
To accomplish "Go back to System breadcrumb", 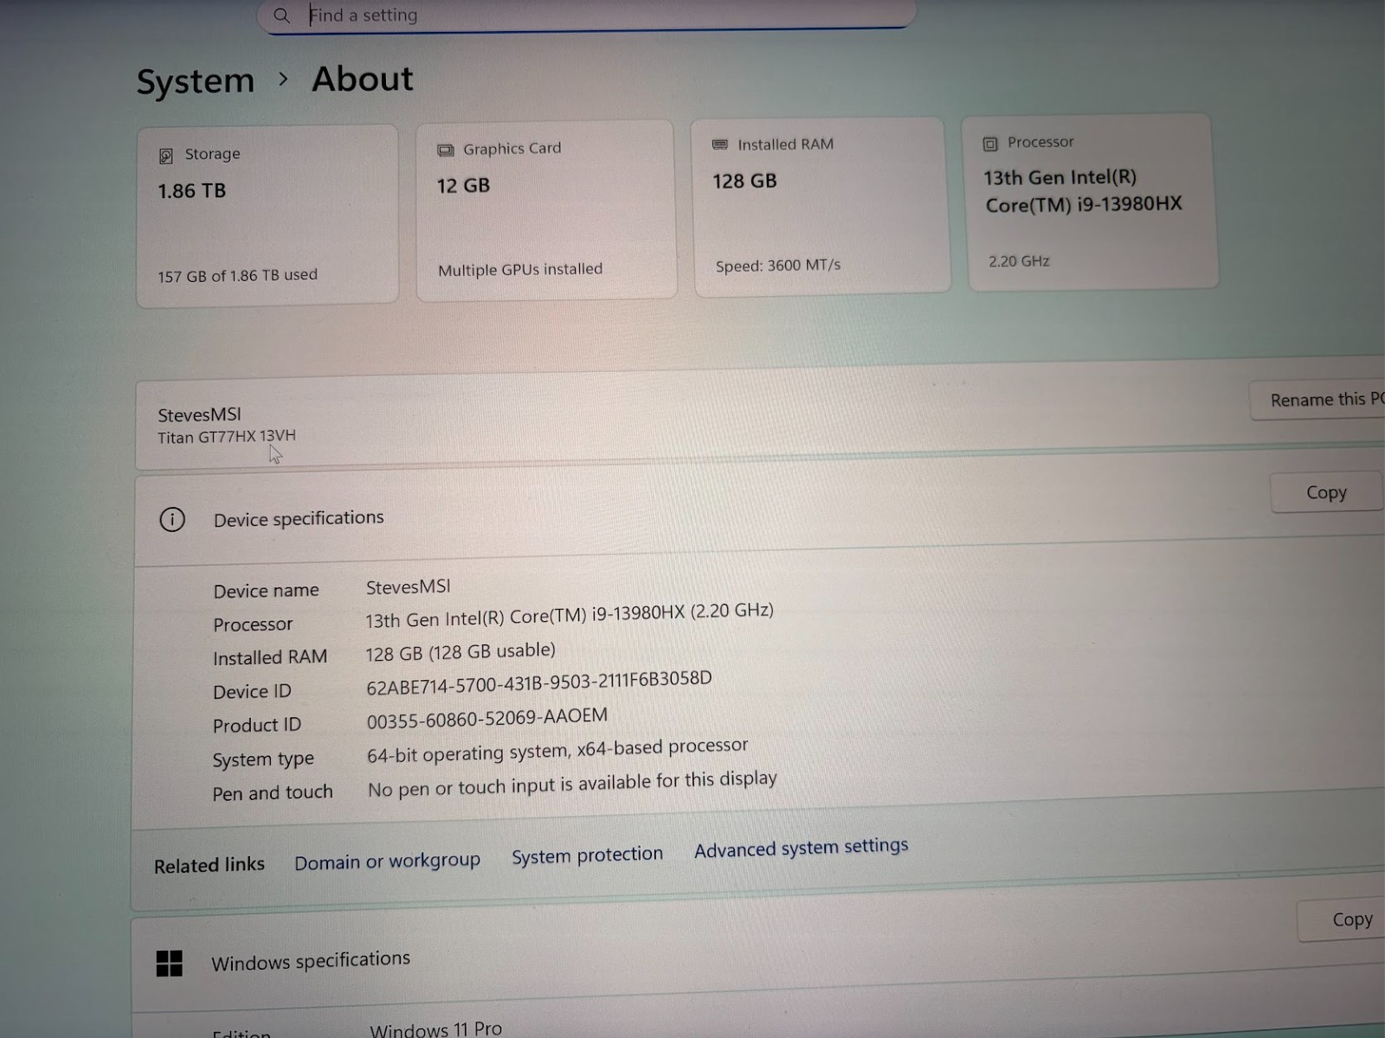I will (196, 81).
